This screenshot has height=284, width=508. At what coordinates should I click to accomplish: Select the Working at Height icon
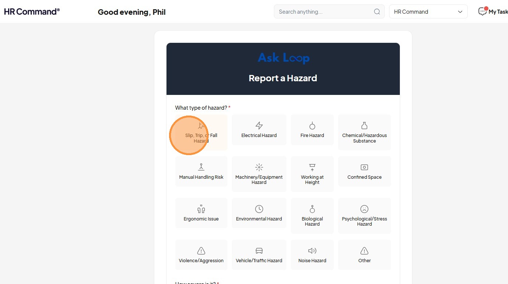pyautogui.click(x=312, y=167)
